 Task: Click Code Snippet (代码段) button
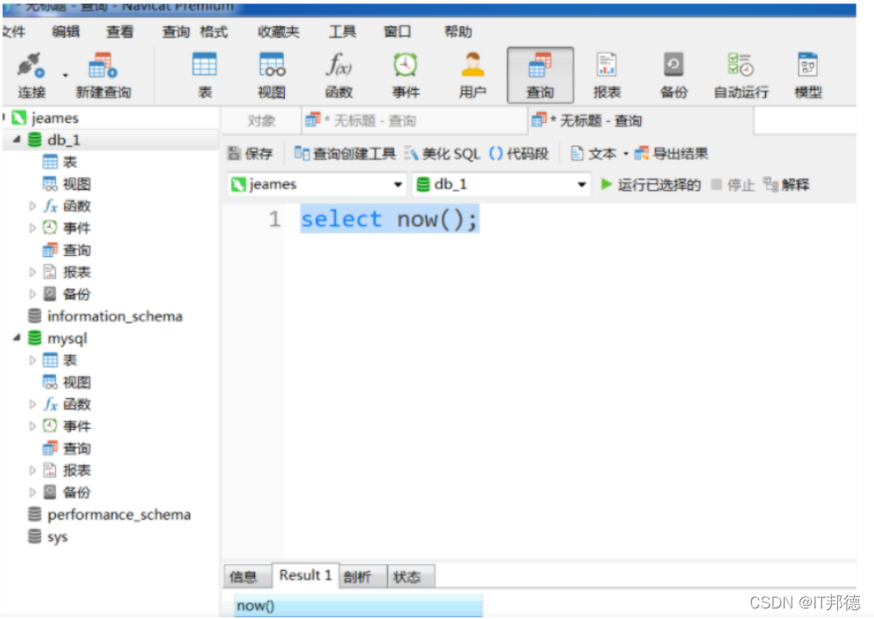(519, 153)
